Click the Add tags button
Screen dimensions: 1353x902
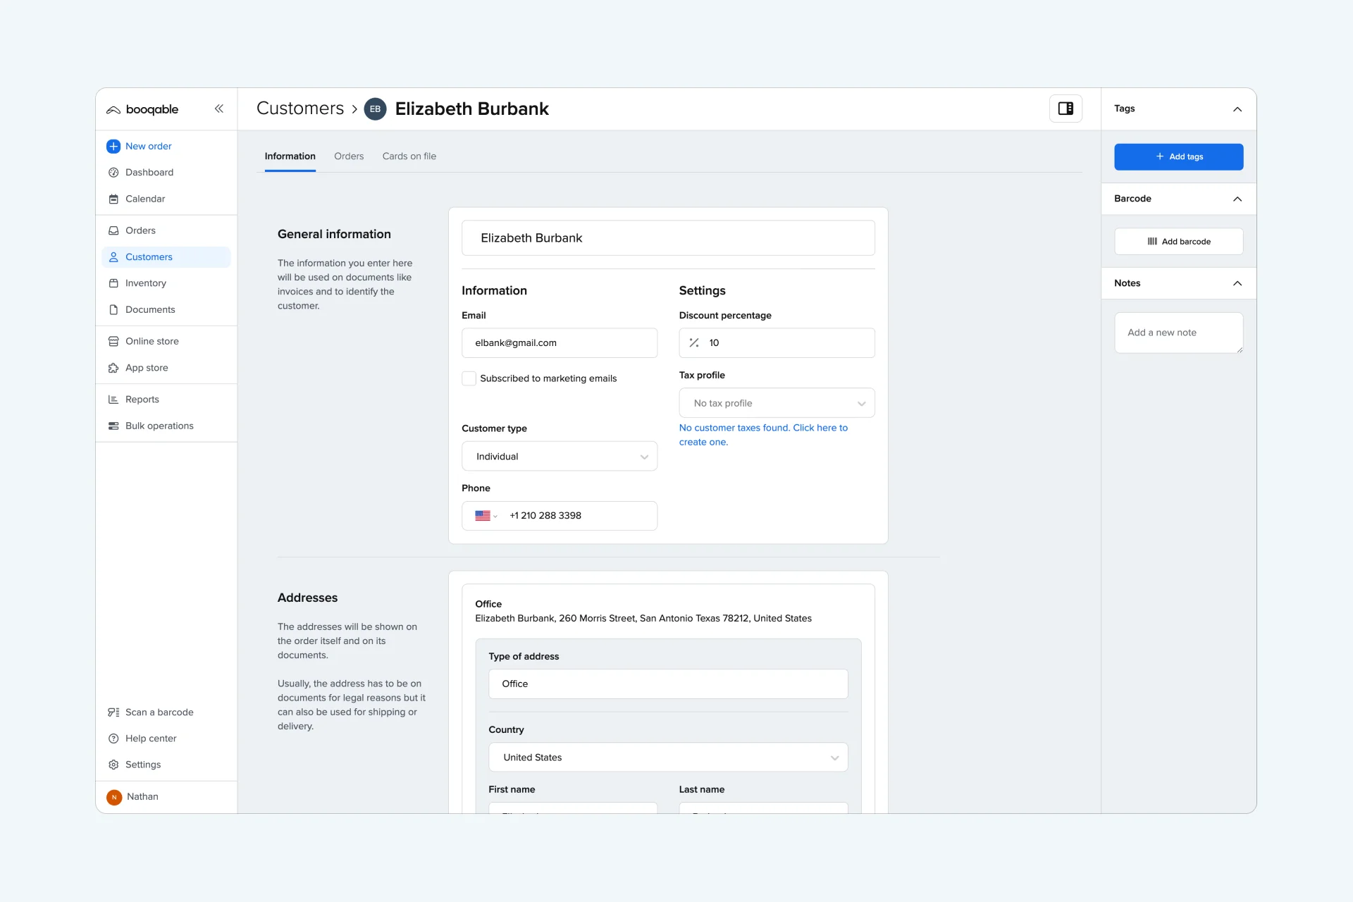(x=1178, y=156)
